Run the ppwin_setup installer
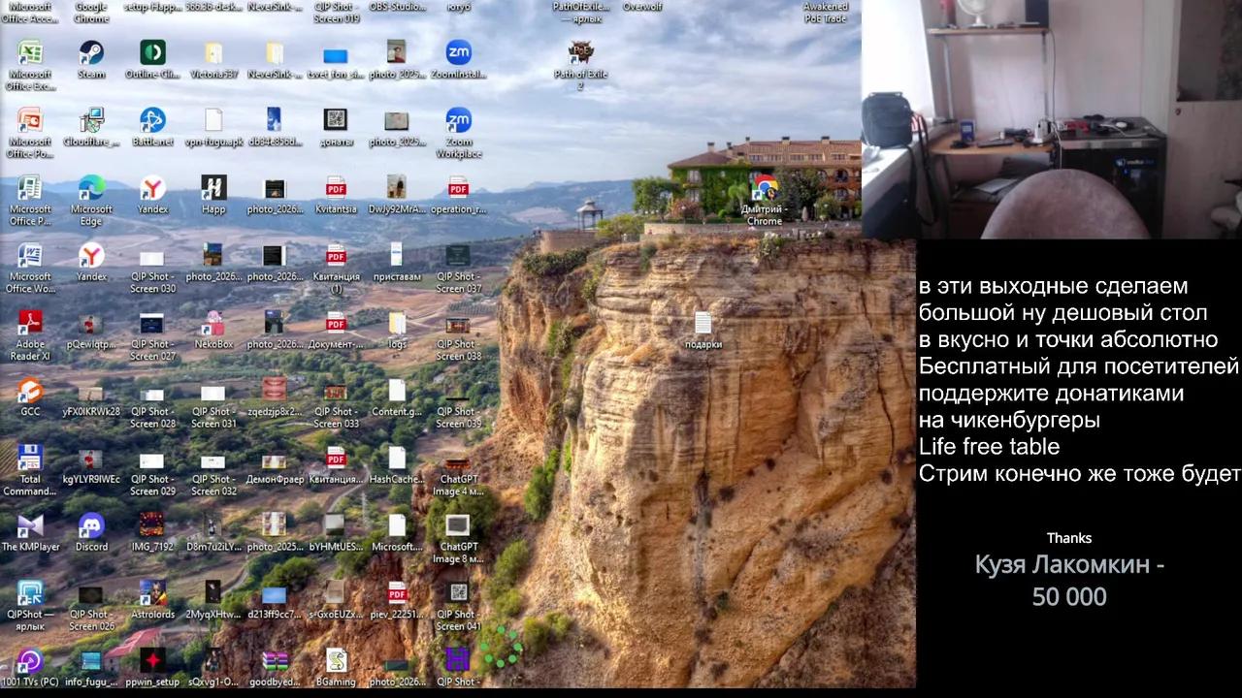The height and width of the screenshot is (698, 1242). click(x=152, y=669)
